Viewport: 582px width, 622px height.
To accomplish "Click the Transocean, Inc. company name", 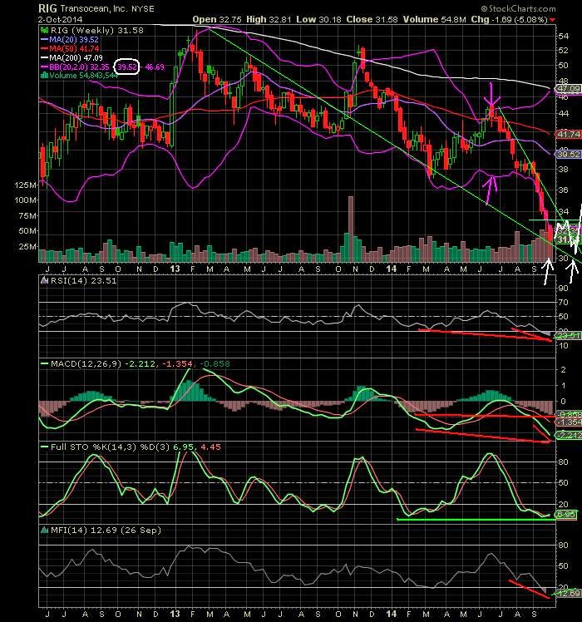I will (x=93, y=8).
